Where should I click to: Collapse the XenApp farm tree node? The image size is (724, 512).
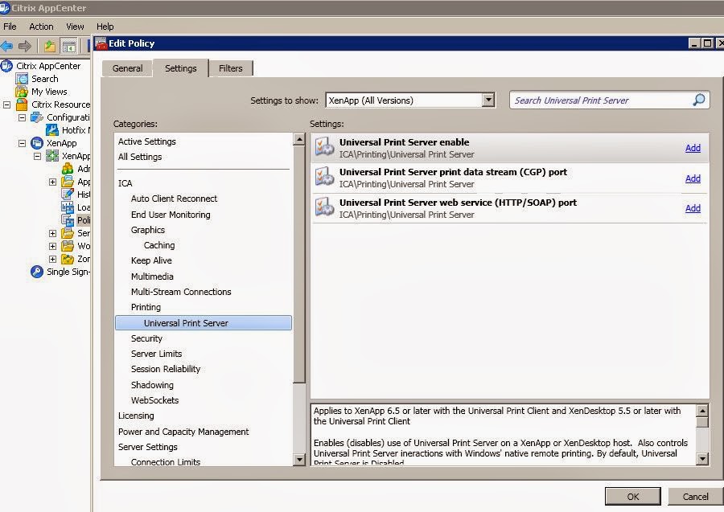pyautogui.click(x=37, y=157)
